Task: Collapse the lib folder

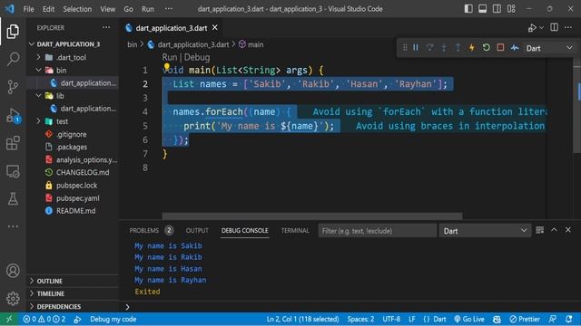Action: point(38,96)
